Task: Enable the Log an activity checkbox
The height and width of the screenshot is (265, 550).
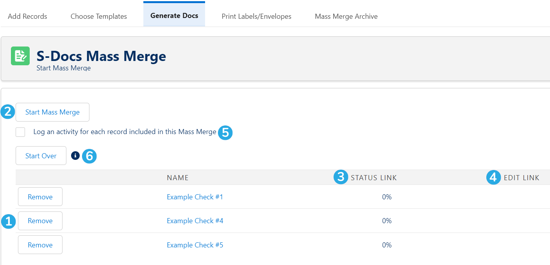Action: tap(20, 132)
